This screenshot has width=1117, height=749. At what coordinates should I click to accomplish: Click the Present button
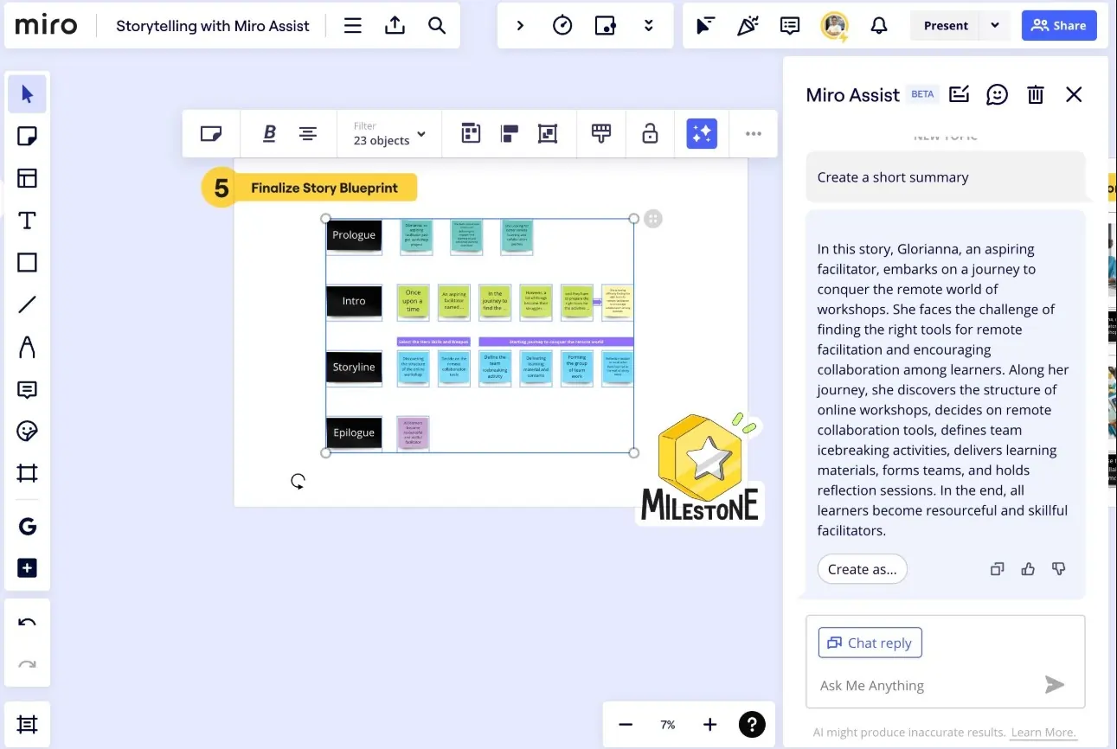(945, 26)
